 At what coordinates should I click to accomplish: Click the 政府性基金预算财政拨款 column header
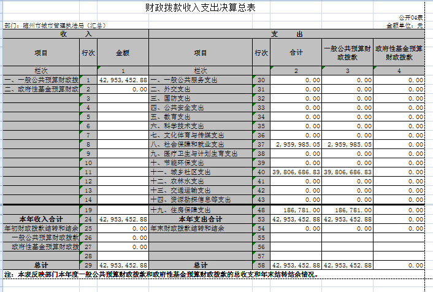(399, 53)
